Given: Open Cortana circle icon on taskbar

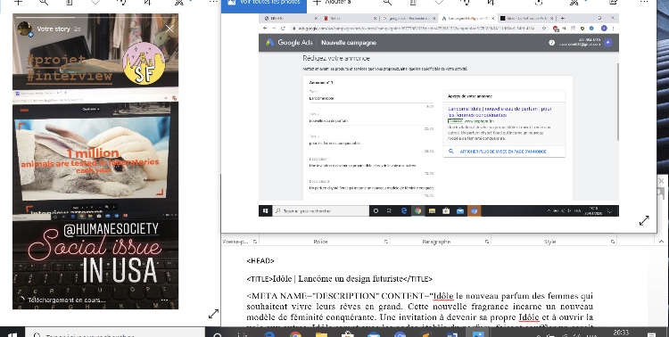Looking at the screenshot, I should tap(217, 335).
